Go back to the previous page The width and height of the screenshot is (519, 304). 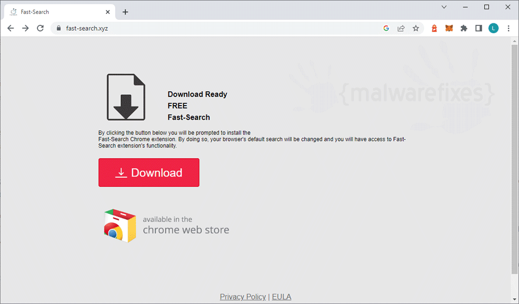click(10, 28)
